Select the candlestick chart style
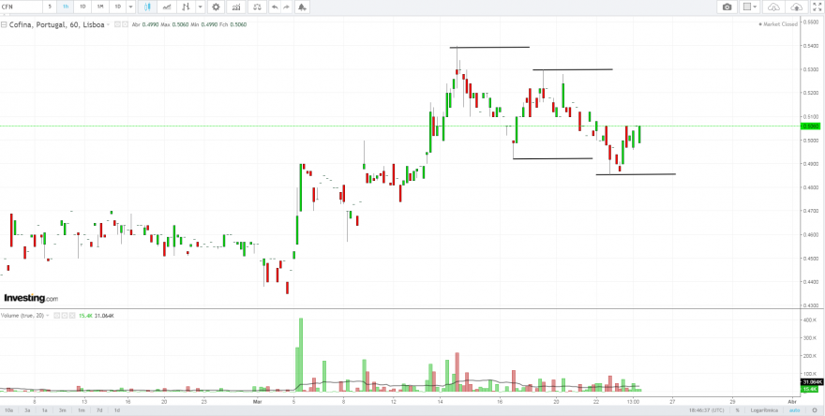This screenshot has width=825, height=416. [148, 7]
